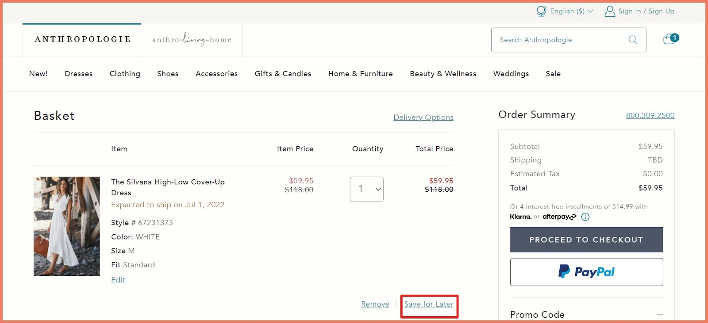The width and height of the screenshot is (708, 323).
Task: Click Edit under the dress details
Action: pyautogui.click(x=118, y=280)
